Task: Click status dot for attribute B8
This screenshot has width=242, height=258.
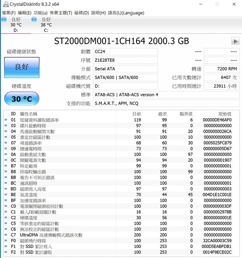Action: tap(6, 172)
